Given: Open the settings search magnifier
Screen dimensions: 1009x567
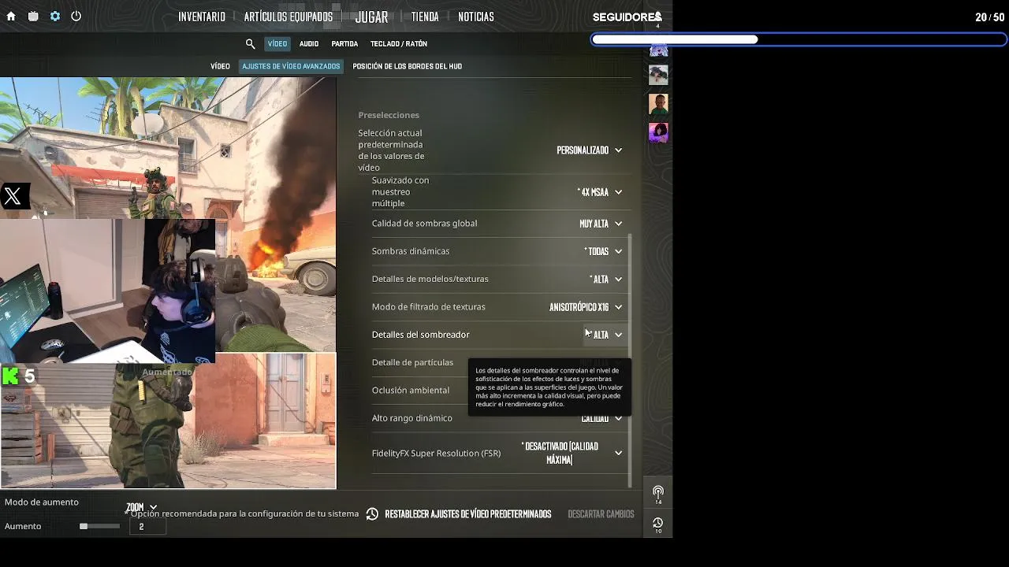Looking at the screenshot, I should [250, 44].
